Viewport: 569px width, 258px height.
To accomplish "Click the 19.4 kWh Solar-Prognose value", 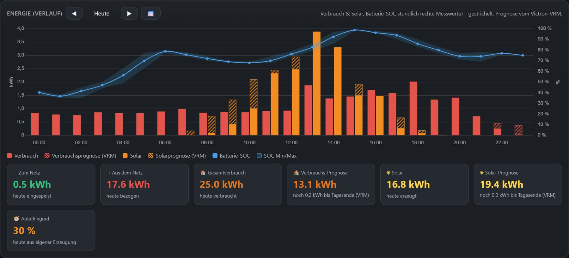I will (x=501, y=184).
